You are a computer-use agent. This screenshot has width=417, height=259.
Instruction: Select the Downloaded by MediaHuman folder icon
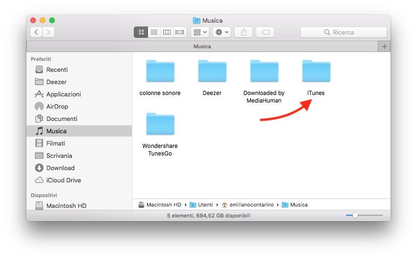coord(264,71)
